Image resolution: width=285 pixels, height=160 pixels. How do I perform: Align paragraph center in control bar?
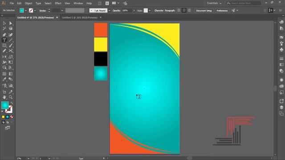click(x=184, y=11)
